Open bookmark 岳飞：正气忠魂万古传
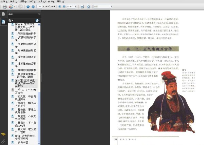This screenshot has width=204, height=145. pyautogui.click(x=26, y=91)
